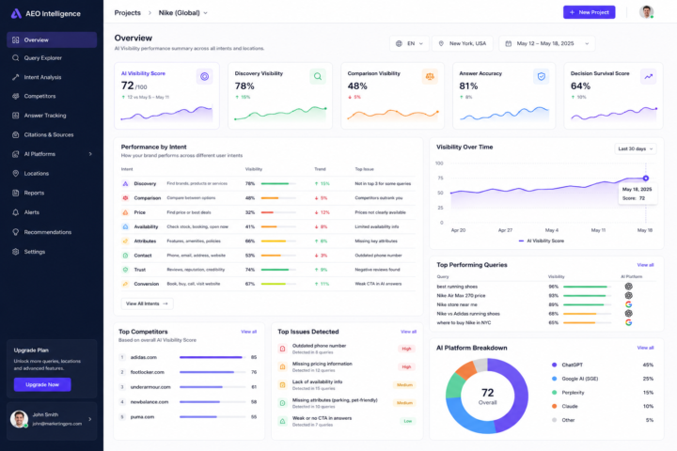Click the Discovery Visibility magnifier icon
Screen dimensions: 677x451
[318, 76]
